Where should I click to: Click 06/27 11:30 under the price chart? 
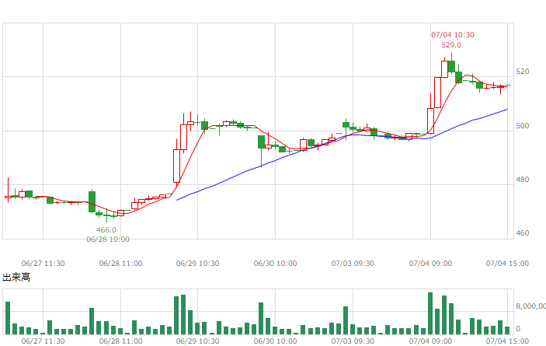tap(43, 264)
